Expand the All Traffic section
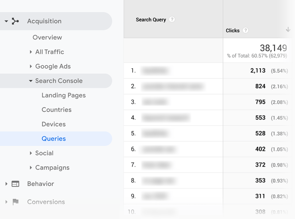This screenshot has height=219, width=295. [x=30, y=52]
